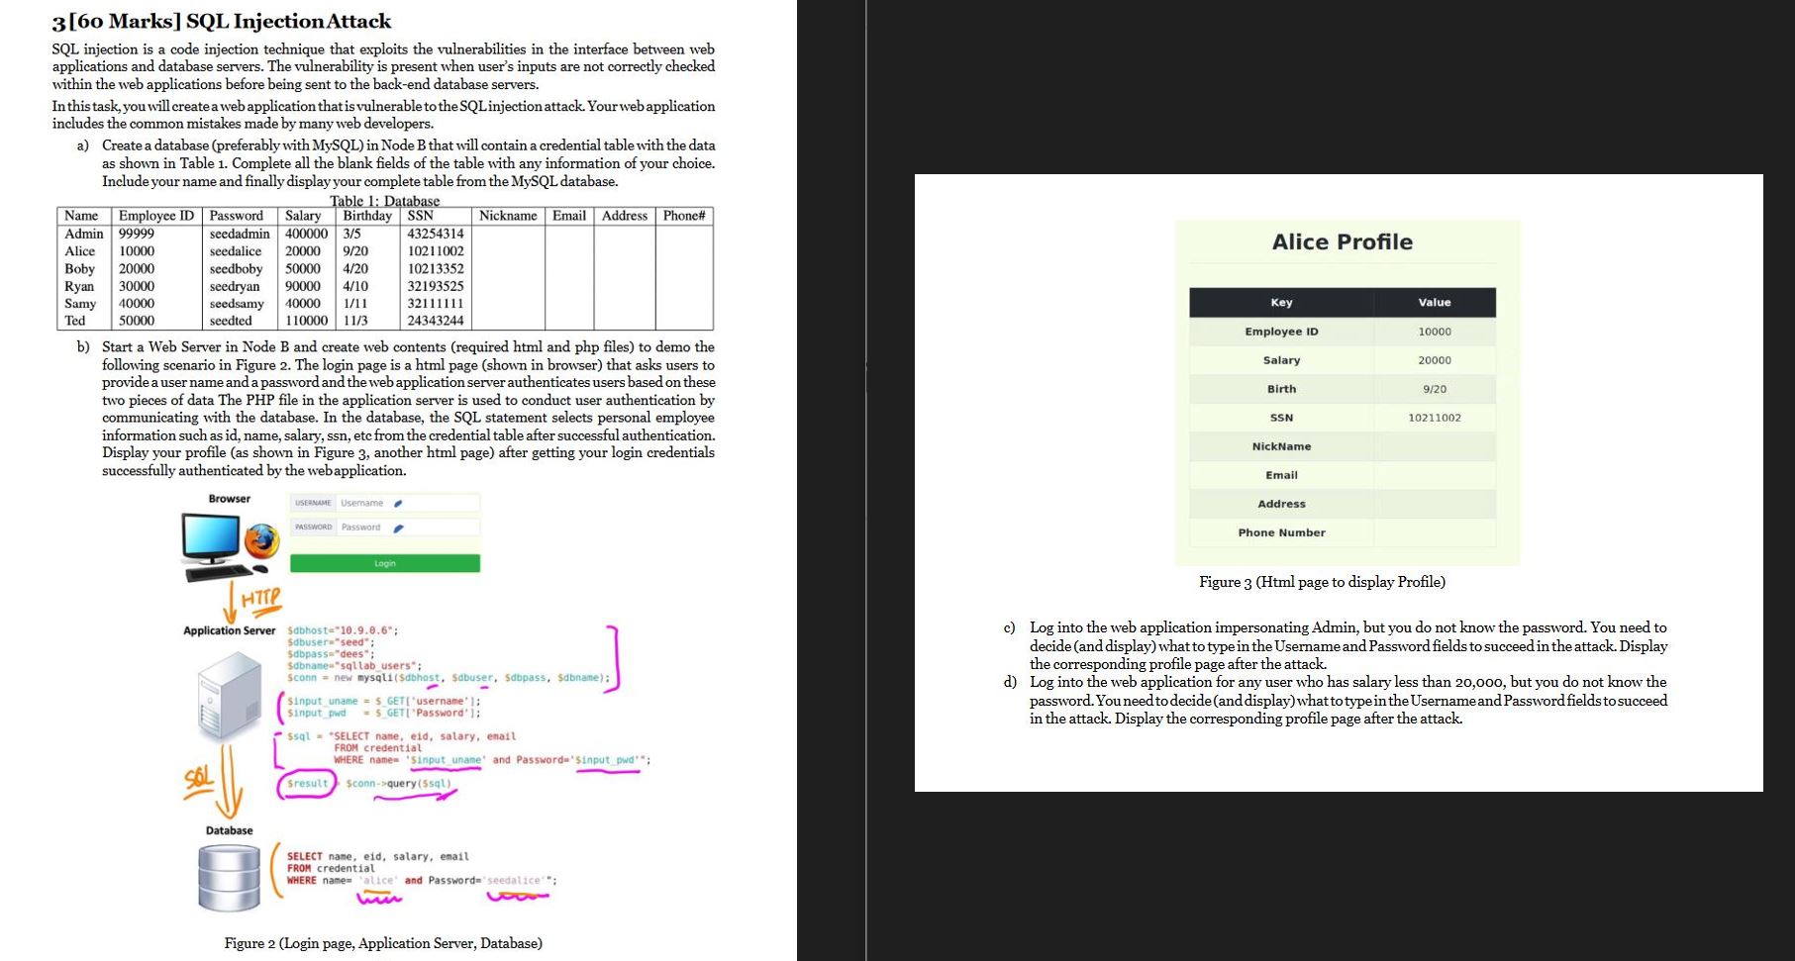
Task: Click the 'seedryan' password cell
Action: coord(235,287)
